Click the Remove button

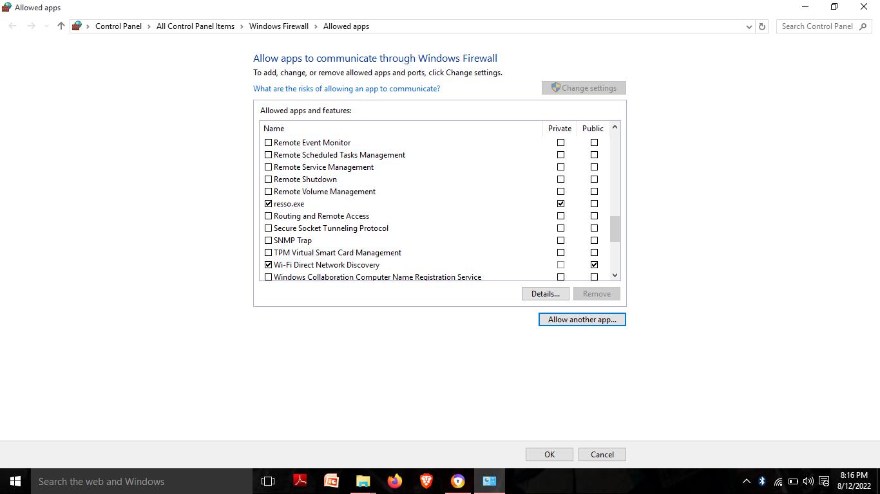597,294
